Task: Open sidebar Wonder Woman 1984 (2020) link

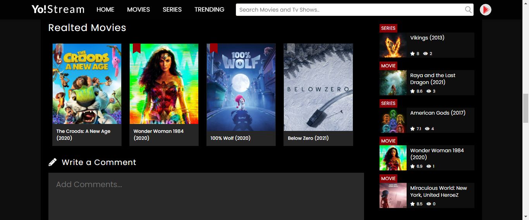Action: (437, 154)
